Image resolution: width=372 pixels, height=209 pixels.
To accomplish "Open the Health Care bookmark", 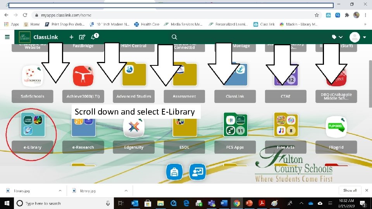I will coord(147,24).
